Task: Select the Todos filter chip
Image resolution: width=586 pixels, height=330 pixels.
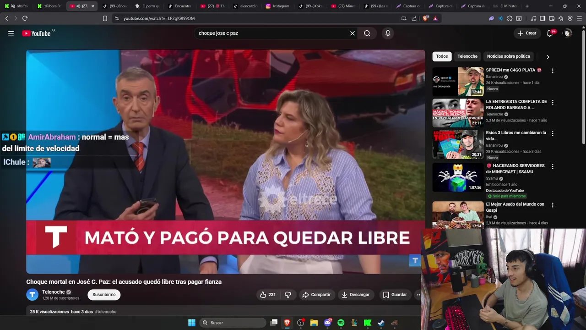Action: click(442, 56)
